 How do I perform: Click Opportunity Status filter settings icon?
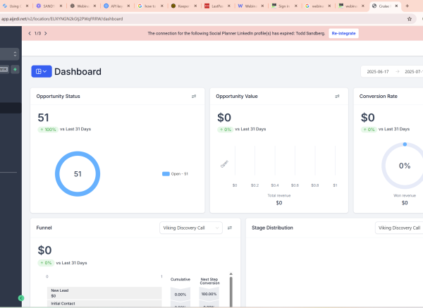[194, 96]
